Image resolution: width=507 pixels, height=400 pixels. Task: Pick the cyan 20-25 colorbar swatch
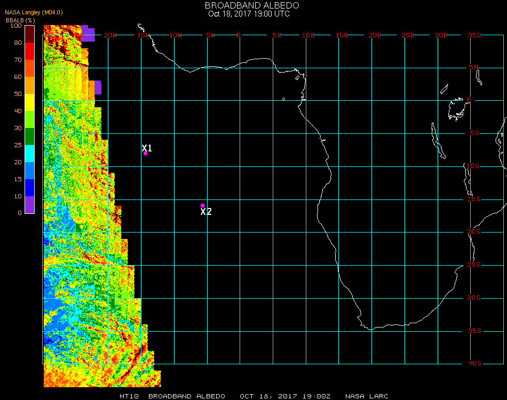30,154
